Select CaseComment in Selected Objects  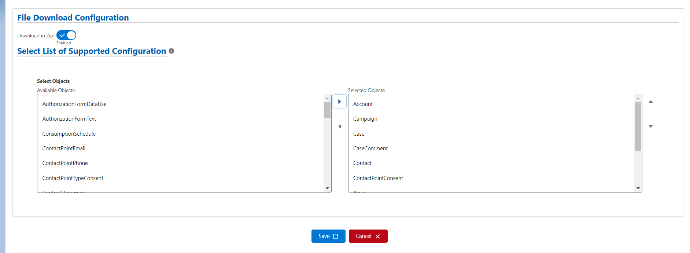pos(370,148)
